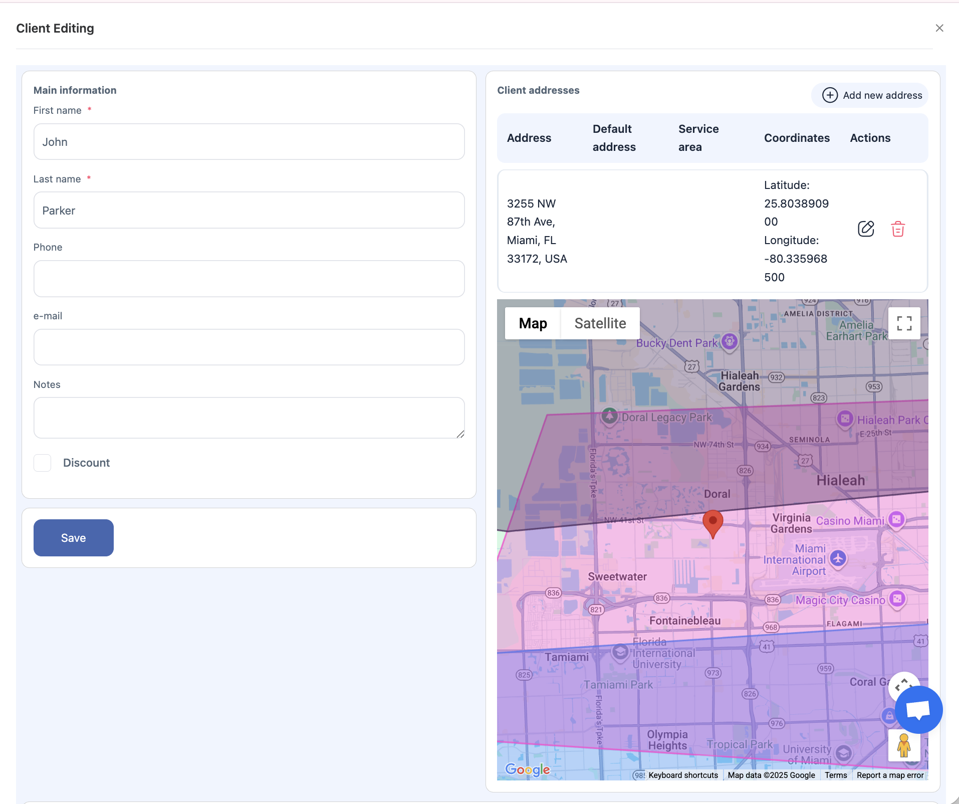Click into the Phone input field
959x804 pixels.
pos(249,279)
